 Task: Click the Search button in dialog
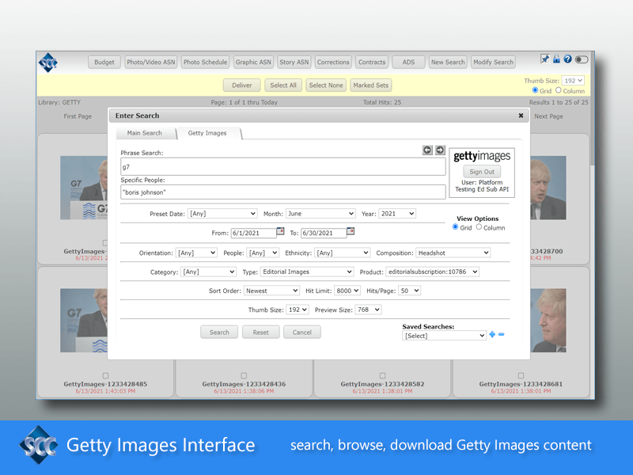coord(219,332)
